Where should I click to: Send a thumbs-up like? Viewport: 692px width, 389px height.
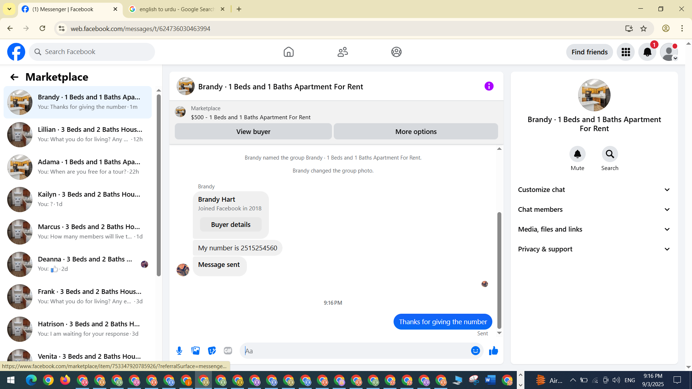(x=493, y=351)
